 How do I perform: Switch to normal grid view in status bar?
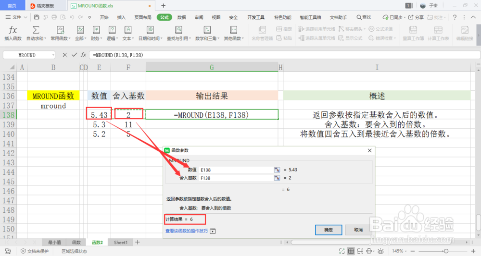[351, 251]
